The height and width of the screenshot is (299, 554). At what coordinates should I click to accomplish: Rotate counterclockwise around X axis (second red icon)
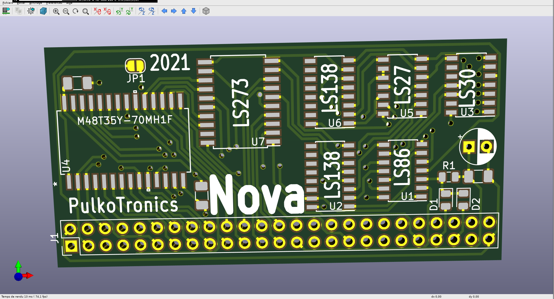pos(107,11)
